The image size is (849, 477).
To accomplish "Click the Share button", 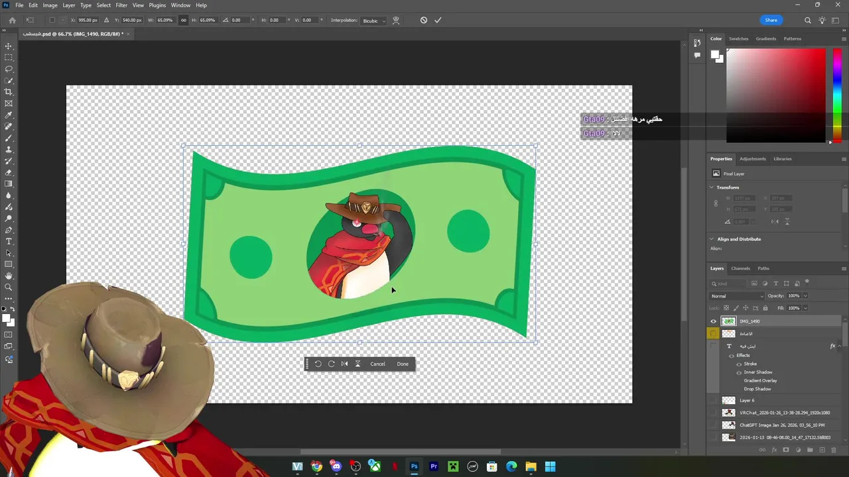I will point(771,21).
